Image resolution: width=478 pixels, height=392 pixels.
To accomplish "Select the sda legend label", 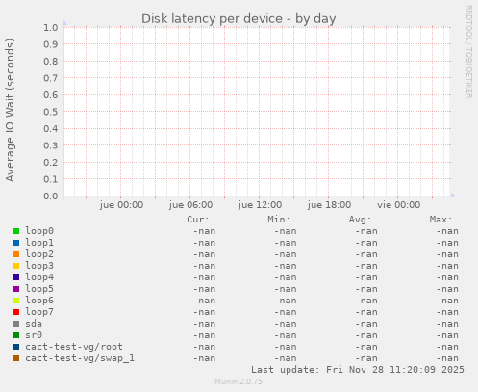I will pos(34,324).
